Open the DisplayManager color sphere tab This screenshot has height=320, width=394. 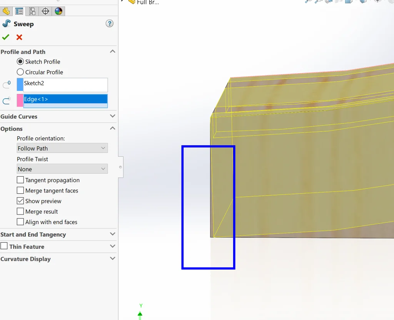tap(58, 11)
